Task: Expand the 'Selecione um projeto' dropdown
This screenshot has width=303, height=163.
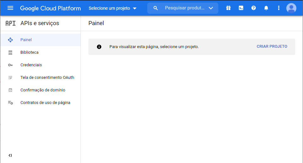Action: click(x=112, y=8)
